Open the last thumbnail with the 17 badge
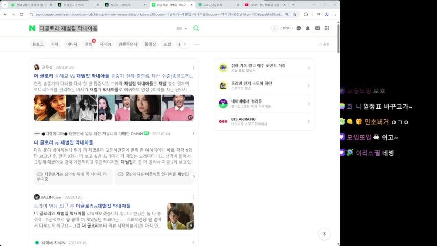 pyautogui.click(x=178, y=108)
